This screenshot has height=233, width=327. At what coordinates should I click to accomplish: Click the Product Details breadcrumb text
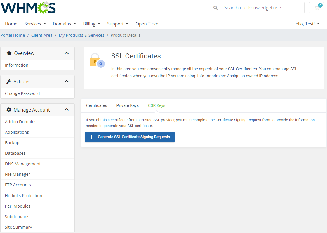coord(126,35)
